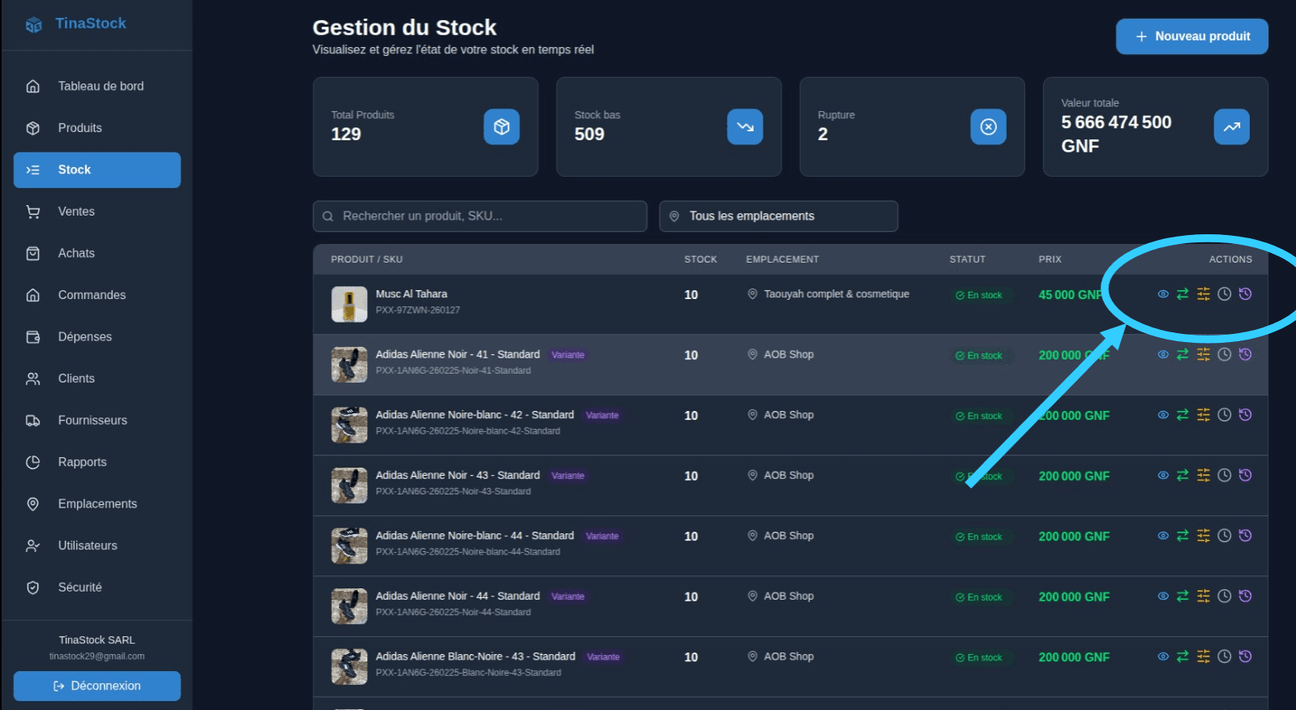Transfer stock for Adidas Noire-blanc 44
This screenshot has width=1296, height=710.
[x=1183, y=536]
